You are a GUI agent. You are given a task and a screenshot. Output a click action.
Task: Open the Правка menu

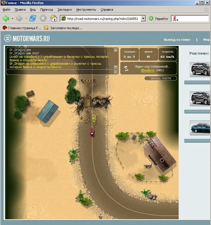[x=20, y=10]
